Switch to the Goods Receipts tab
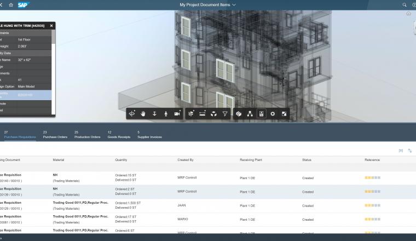The height and width of the screenshot is (241, 416). [119, 135]
